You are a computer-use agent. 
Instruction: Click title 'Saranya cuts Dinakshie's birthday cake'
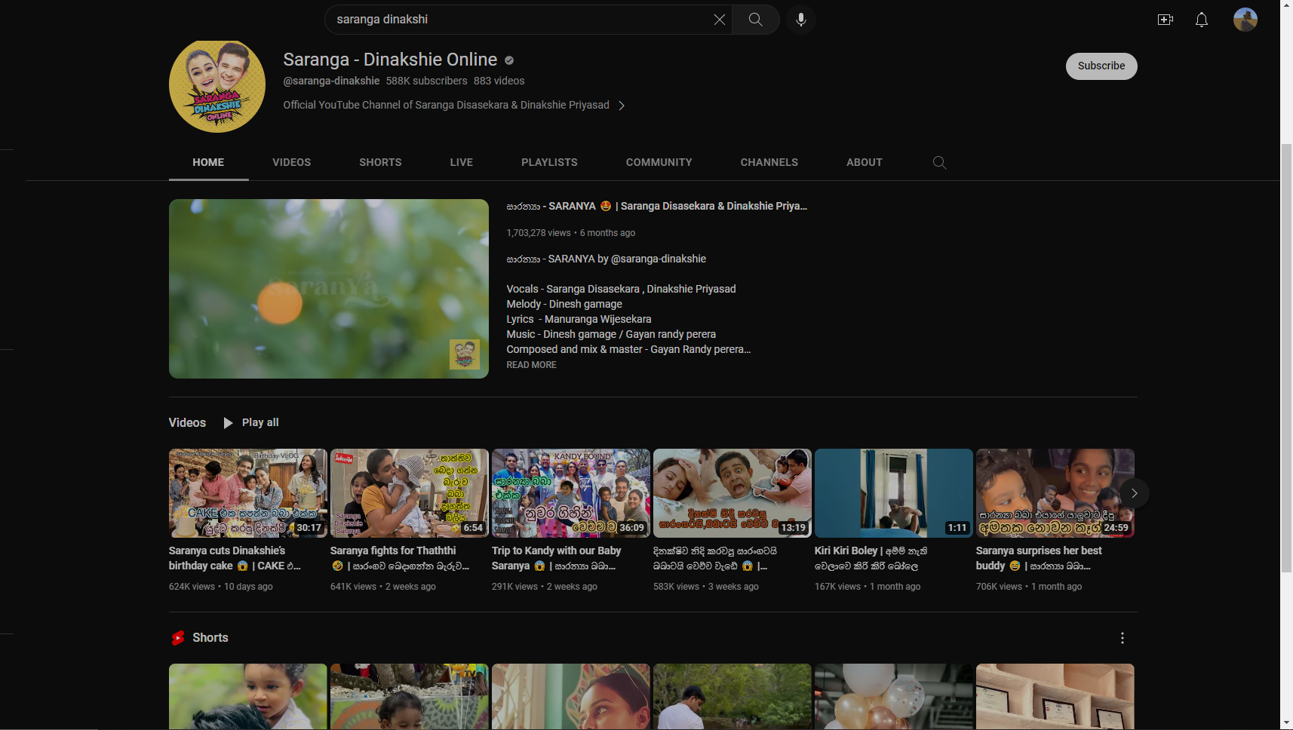point(235,558)
